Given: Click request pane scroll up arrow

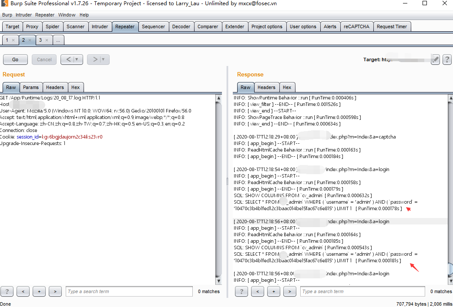Looking at the screenshot, I should [219, 98].
